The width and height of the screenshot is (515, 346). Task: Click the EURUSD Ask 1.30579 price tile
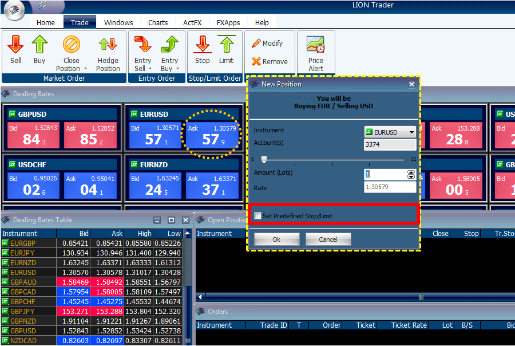click(212, 135)
